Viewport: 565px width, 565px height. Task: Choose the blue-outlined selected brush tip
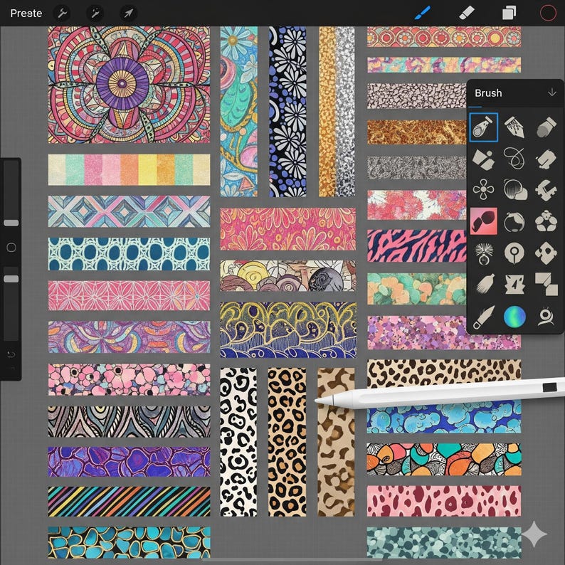click(484, 127)
